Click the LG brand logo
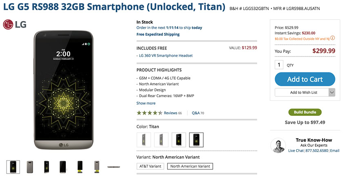The image size is (343, 176). pyautogui.click(x=15, y=25)
